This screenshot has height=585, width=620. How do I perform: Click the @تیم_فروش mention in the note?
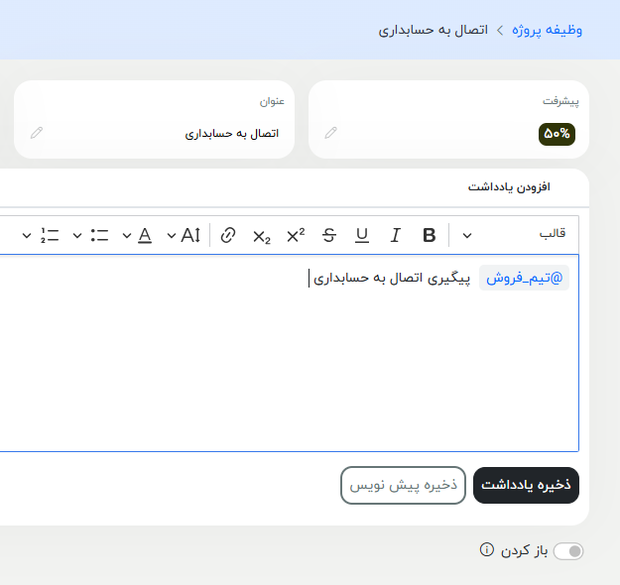525,279
